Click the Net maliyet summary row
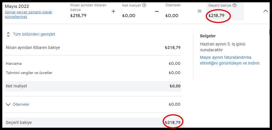The width and height of the screenshot is (272, 130). coord(93,86)
